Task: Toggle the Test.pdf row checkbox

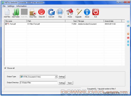Action: click(6, 24)
